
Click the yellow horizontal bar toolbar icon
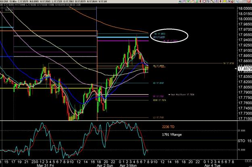coord(225,1)
